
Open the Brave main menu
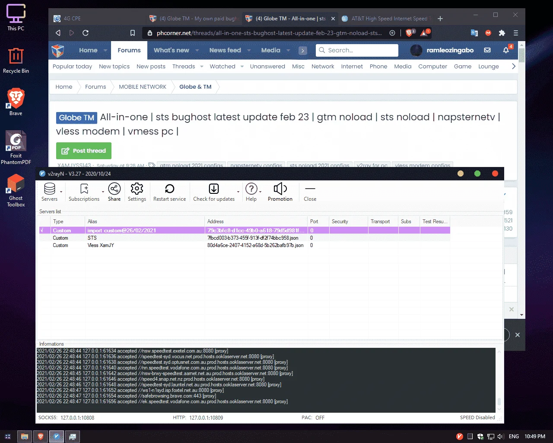click(516, 33)
